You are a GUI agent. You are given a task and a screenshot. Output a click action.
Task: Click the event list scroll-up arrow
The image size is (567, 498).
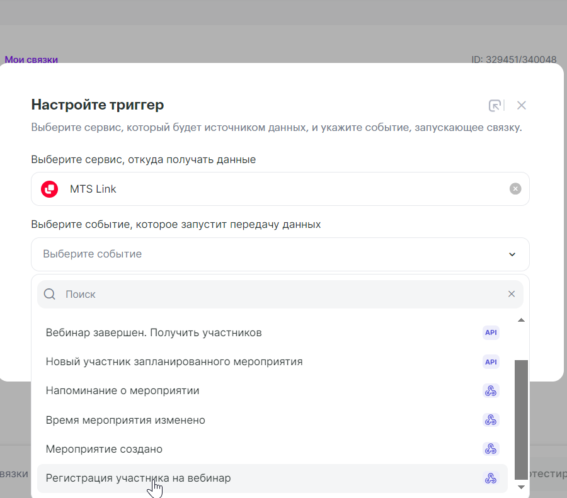[x=521, y=320]
